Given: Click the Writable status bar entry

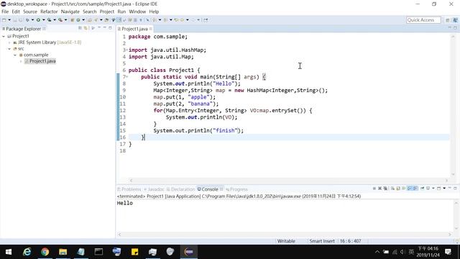Looking at the screenshot, I should pos(286,241).
